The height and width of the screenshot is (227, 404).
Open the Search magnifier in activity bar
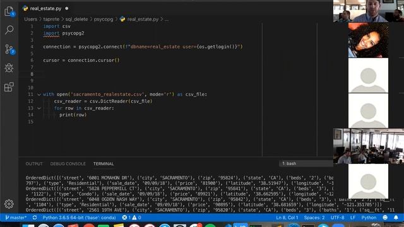pos(9,30)
